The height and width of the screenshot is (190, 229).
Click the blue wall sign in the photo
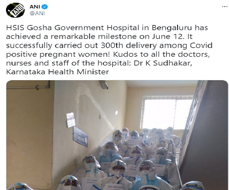pyautogui.click(x=80, y=137)
